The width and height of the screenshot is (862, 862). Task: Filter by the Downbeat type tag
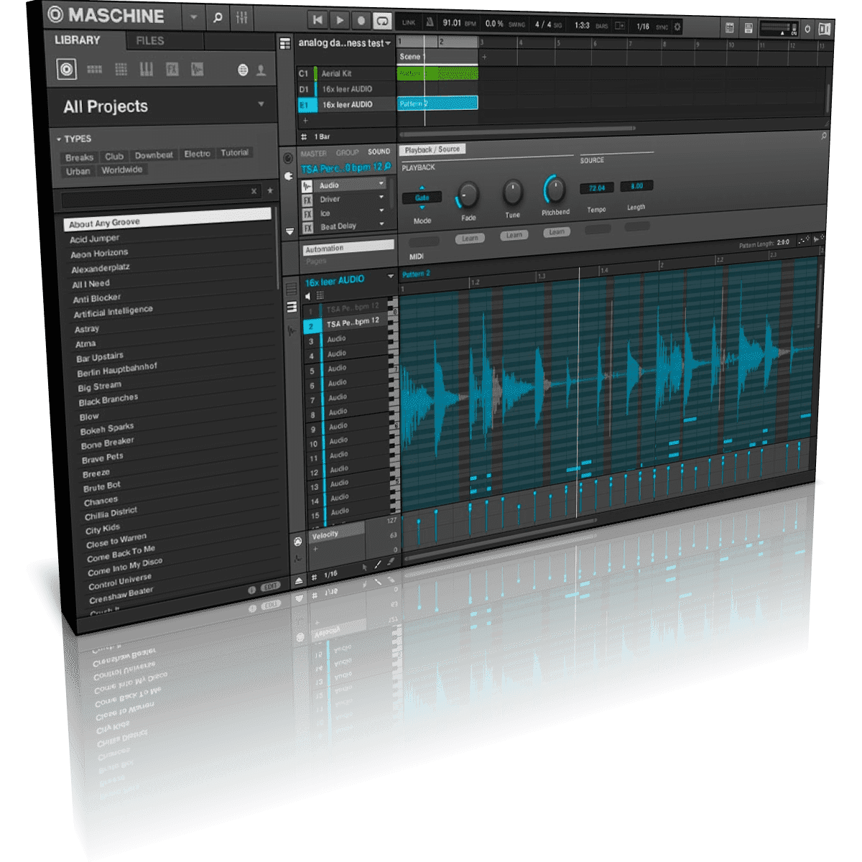pos(154,155)
